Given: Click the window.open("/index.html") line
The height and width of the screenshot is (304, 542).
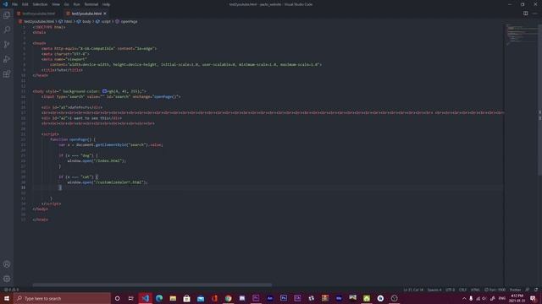Looking at the screenshot, I should 97,161.
